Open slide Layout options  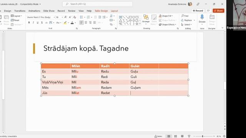tap(16, 16)
